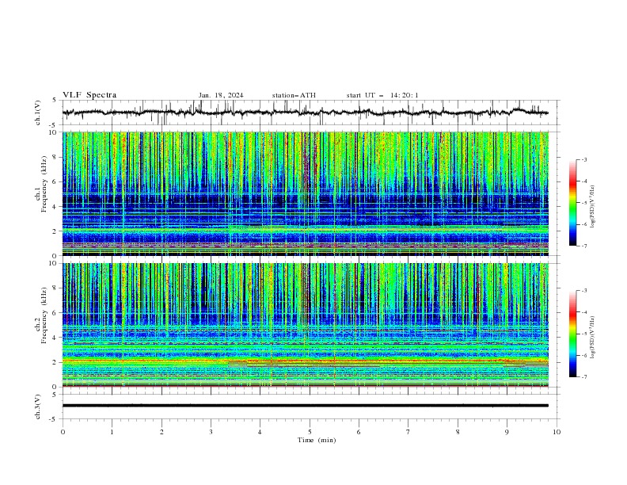Click the "-7" tick on ch.2 color bar
This screenshot has height=485, width=627.
584,377
